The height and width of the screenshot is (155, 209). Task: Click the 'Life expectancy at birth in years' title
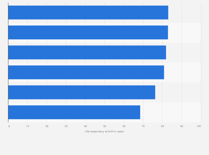(x=105, y=131)
